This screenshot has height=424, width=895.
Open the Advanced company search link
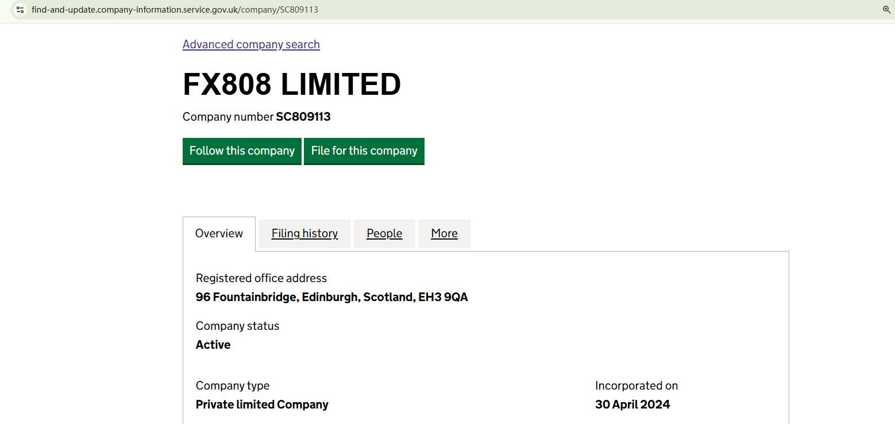click(251, 44)
